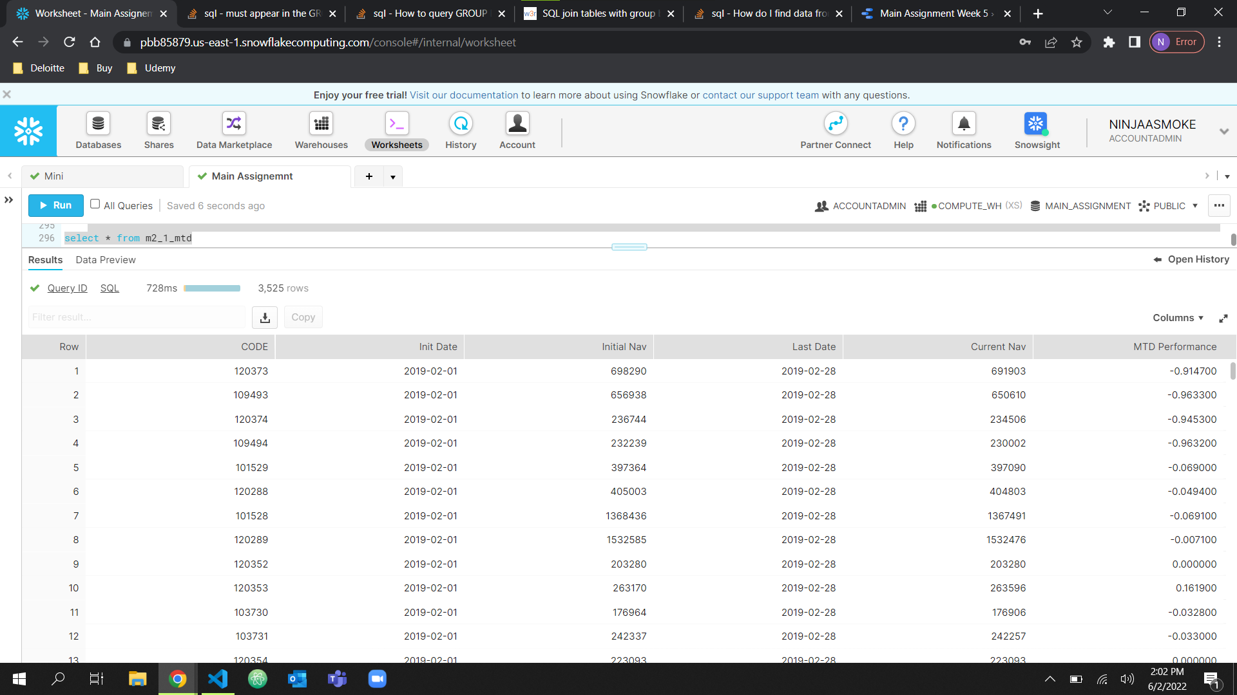The height and width of the screenshot is (695, 1237).
Task: Click the filter results input field
Action: [x=135, y=317]
